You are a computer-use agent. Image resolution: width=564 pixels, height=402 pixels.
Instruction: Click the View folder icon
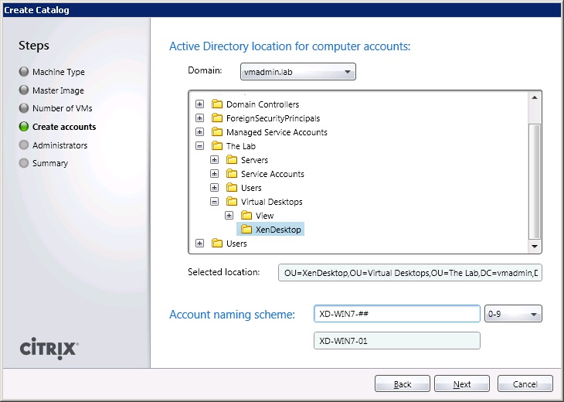point(246,216)
